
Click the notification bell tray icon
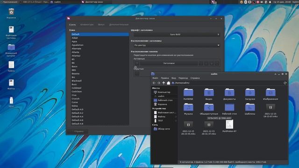pos(270,2)
